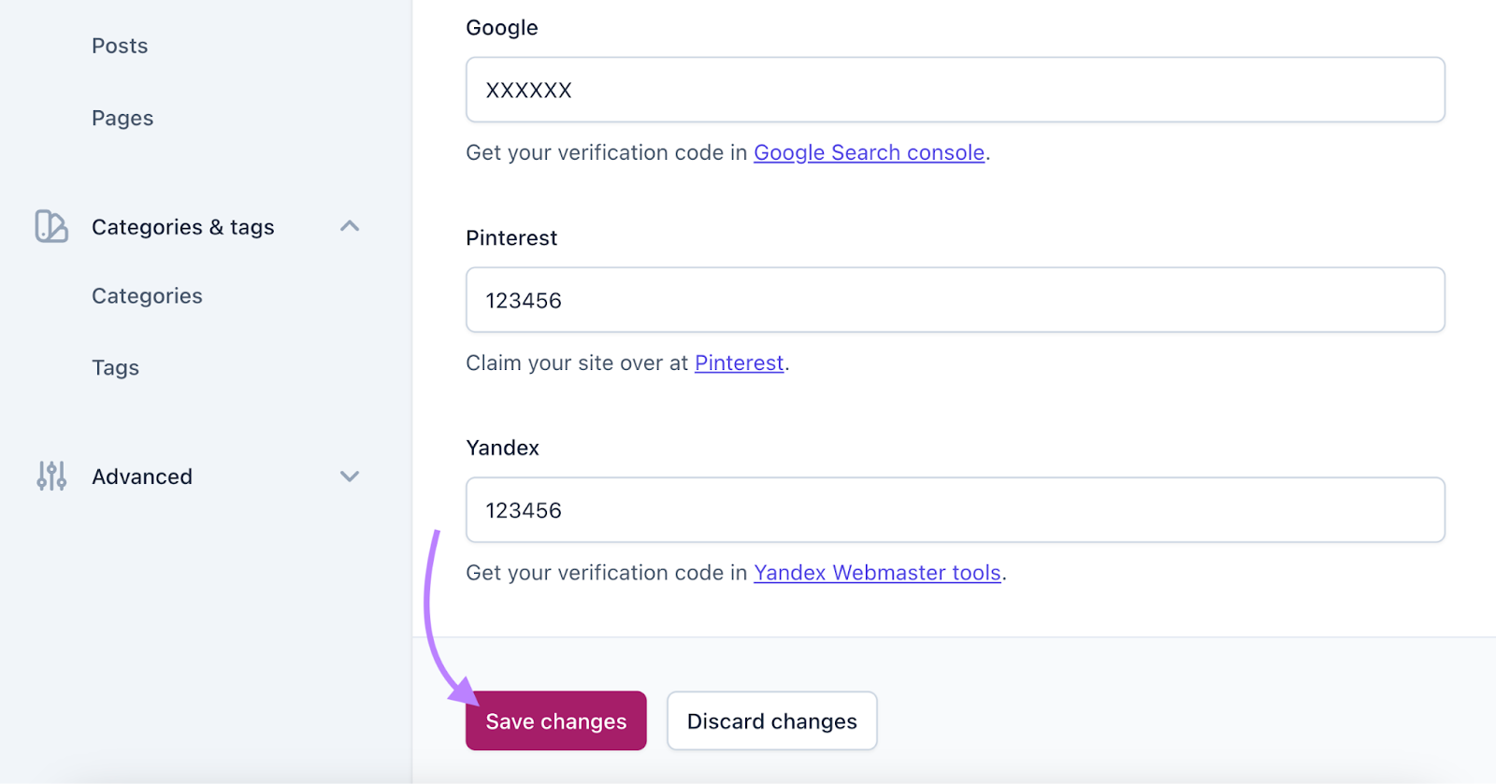
Task: Click the Pinterest claim code field
Action: [x=954, y=300]
